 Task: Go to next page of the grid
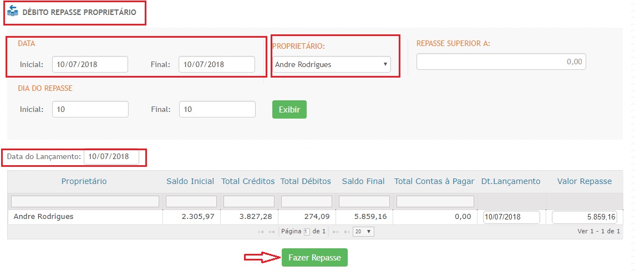(336, 232)
